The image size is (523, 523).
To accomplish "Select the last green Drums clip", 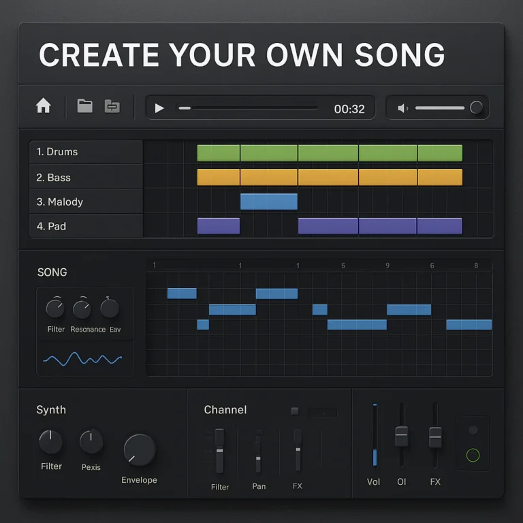I will point(440,153).
